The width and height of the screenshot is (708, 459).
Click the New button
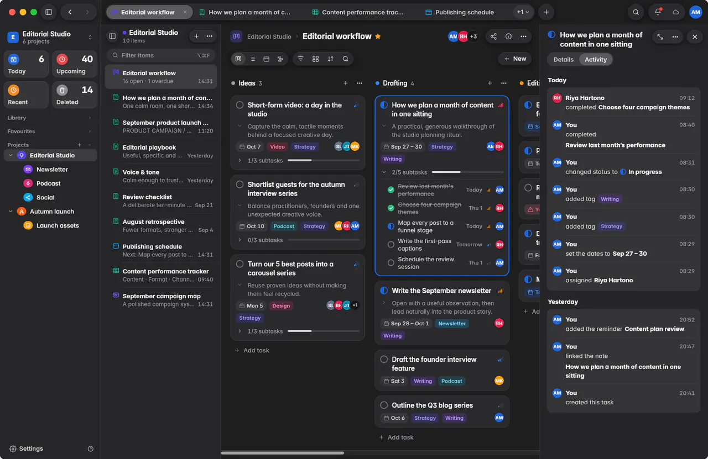click(515, 59)
